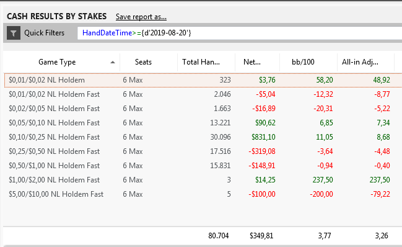Sort by Game Type column header
The width and height of the screenshot is (402, 247).
[x=61, y=62]
